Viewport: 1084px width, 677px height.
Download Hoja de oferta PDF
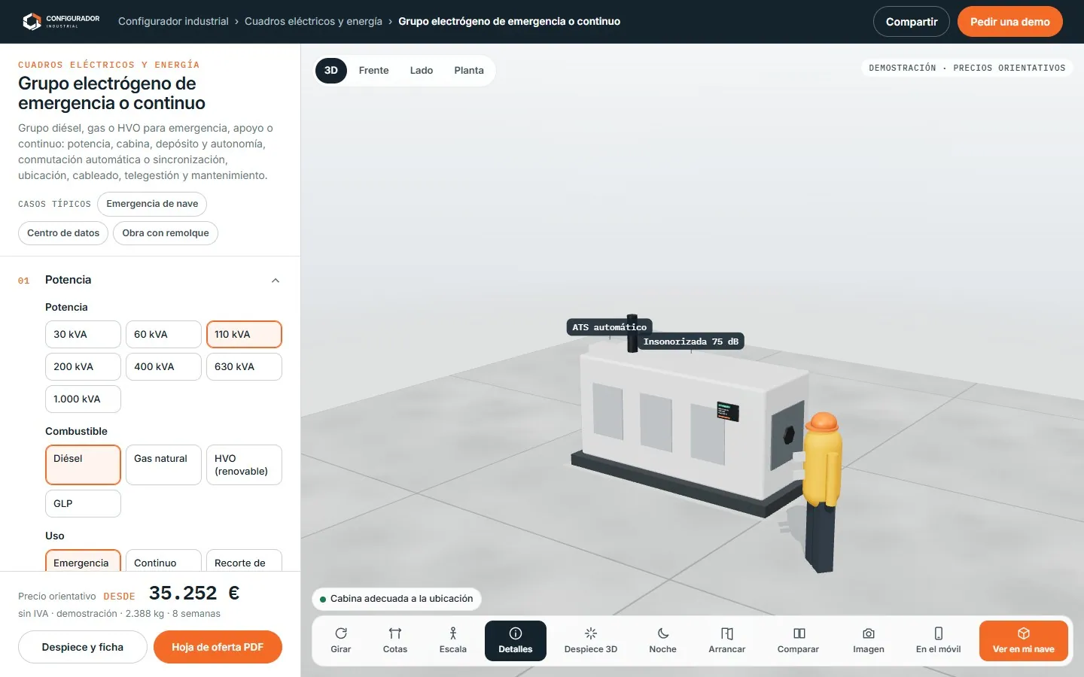[218, 647]
